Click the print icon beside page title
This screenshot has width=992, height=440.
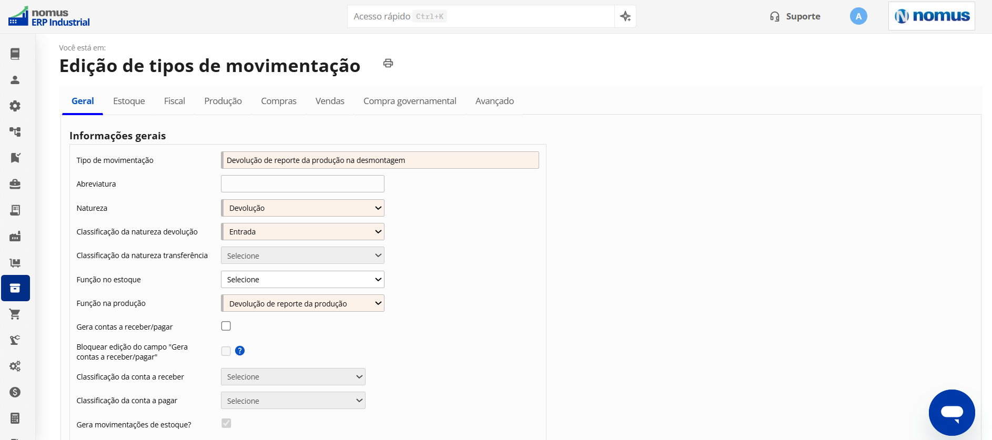coord(388,63)
